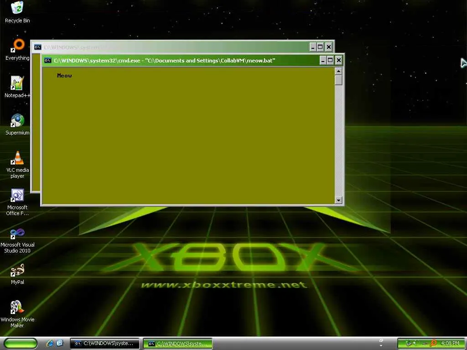Minimize the background cmd window

click(x=313, y=47)
